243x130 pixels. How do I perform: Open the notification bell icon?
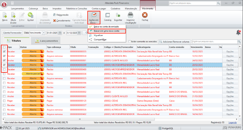pyautogui.click(x=238, y=33)
